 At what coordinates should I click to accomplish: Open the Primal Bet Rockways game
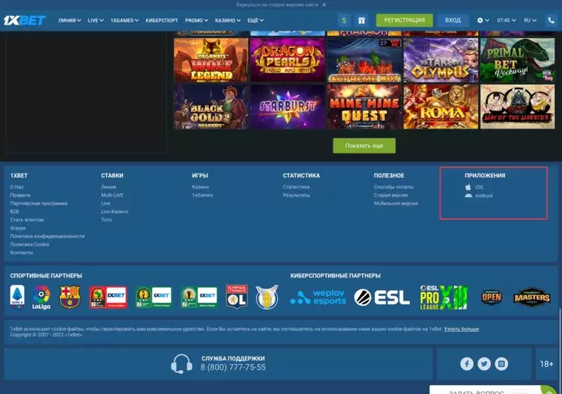coord(517,61)
